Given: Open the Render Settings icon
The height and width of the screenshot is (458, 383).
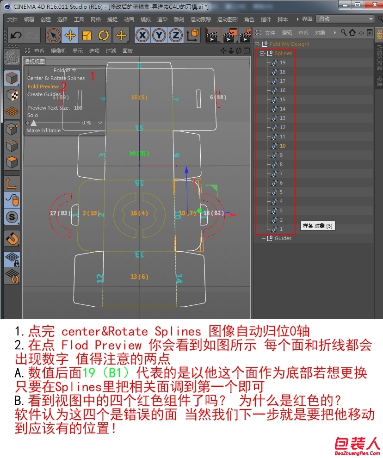Looking at the screenshot, I should point(246,35).
